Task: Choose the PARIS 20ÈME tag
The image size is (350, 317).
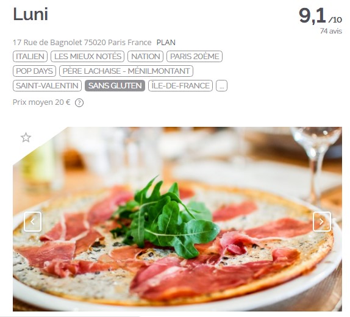Action: click(x=195, y=56)
